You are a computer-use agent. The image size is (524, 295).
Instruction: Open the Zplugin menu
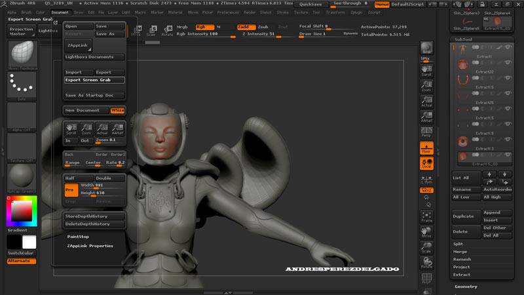(356, 12)
